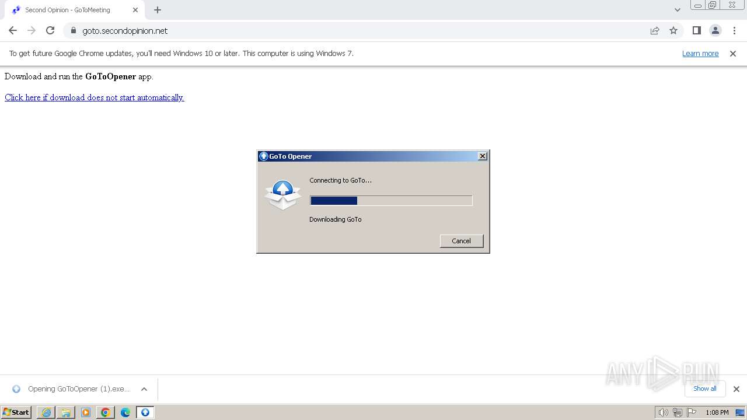The width and height of the screenshot is (747, 420).
Task: Click the address bar URL field
Action: click(362, 31)
